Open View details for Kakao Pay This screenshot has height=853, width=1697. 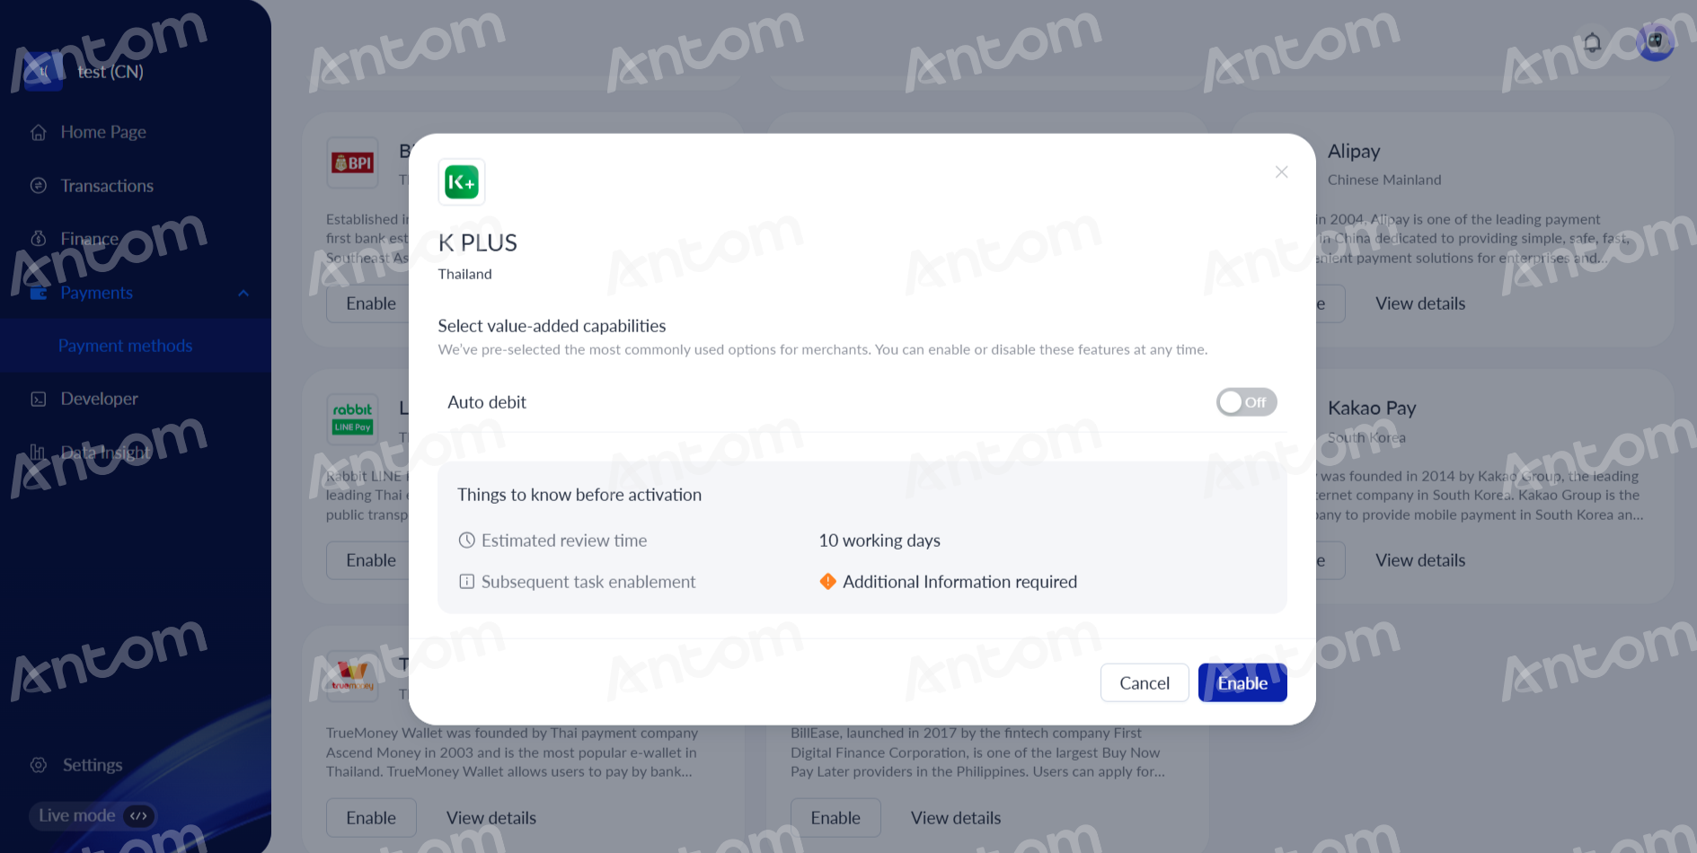click(x=1420, y=560)
